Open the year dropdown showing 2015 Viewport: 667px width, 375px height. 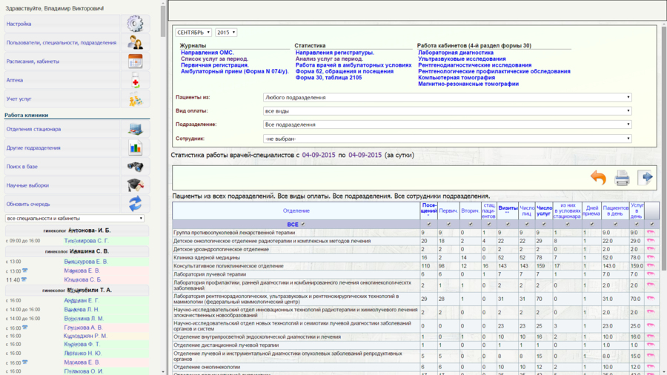click(226, 33)
